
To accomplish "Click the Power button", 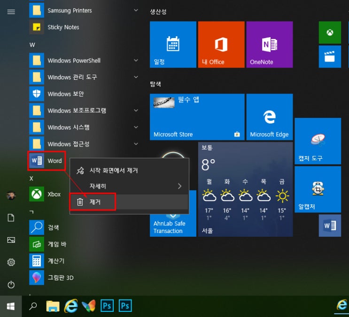I will [11, 285].
